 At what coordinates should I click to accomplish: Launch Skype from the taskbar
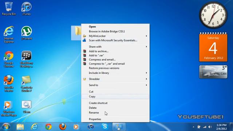click(x=105, y=127)
